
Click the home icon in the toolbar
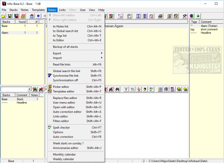coord(31,16)
